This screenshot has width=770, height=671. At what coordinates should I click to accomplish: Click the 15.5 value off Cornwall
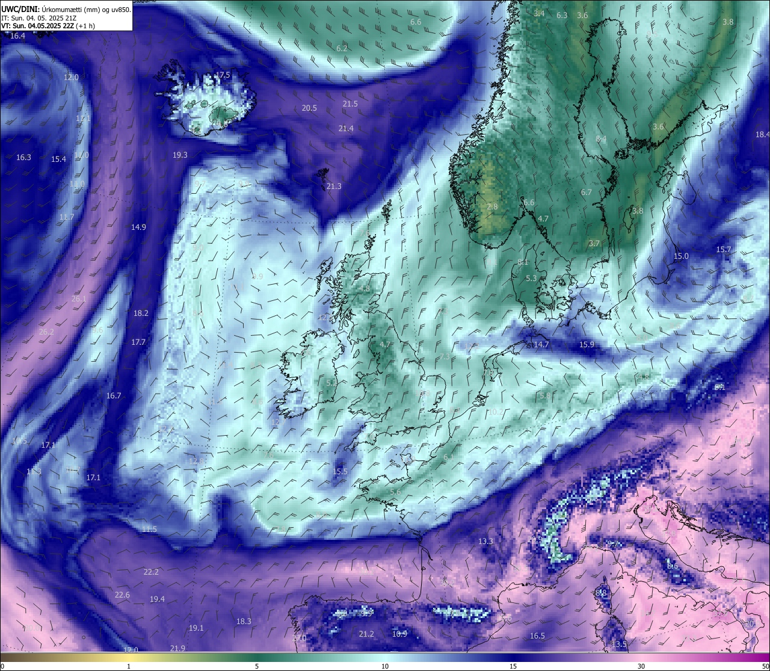pos(340,472)
